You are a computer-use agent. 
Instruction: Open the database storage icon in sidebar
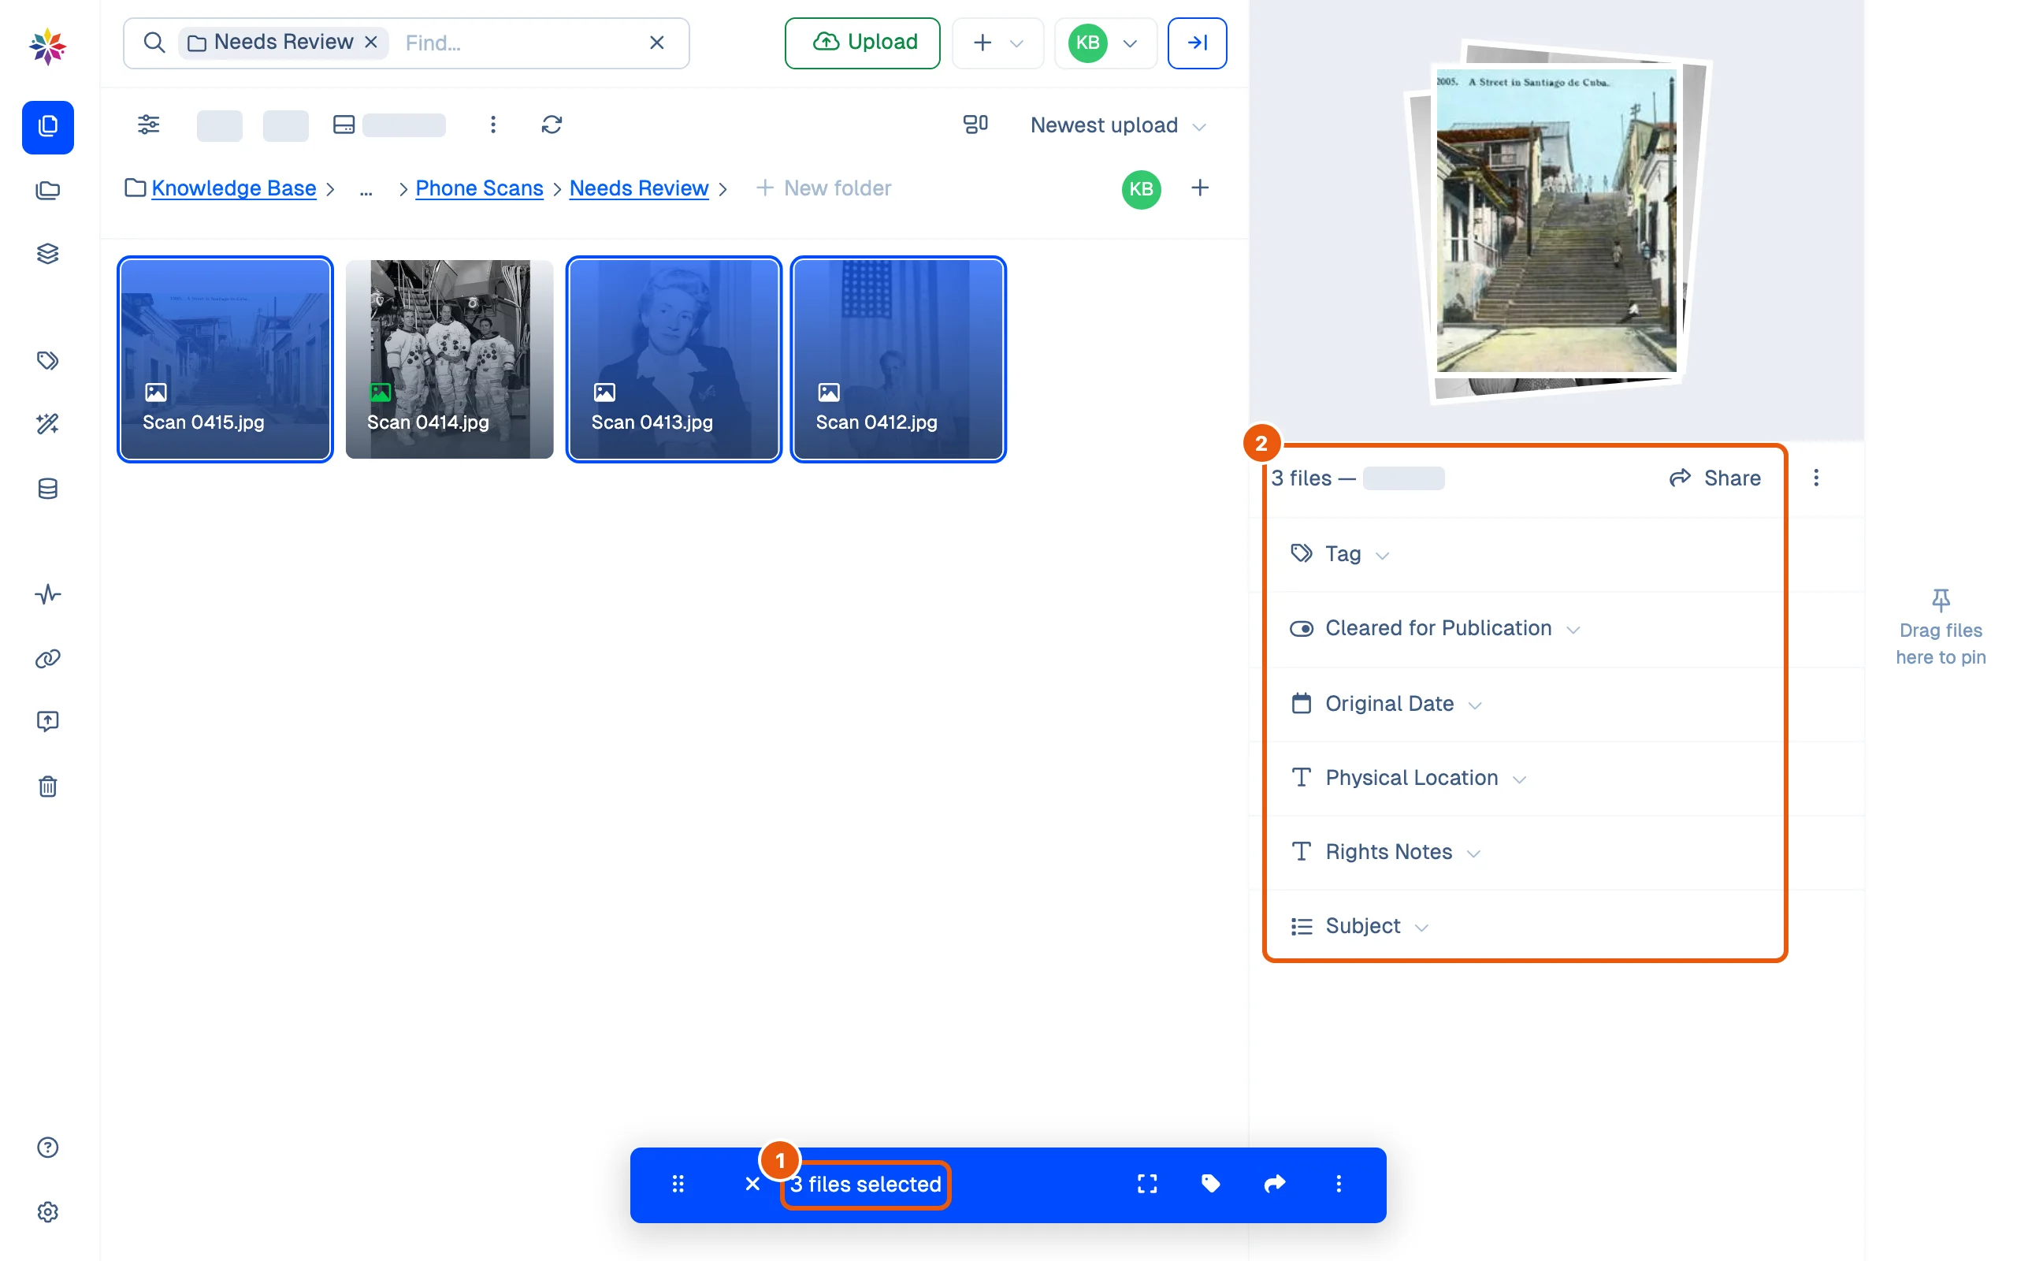click(47, 489)
